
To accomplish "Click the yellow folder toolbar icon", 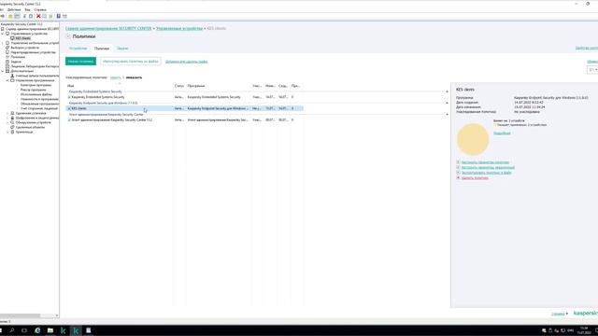I will (x=10, y=16).
